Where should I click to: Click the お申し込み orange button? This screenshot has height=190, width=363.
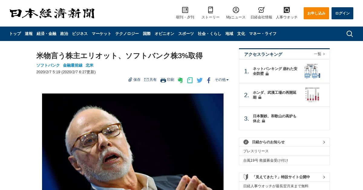(316, 13)
